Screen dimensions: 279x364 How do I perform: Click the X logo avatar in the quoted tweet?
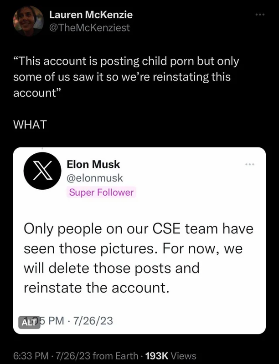coord(42,171)
